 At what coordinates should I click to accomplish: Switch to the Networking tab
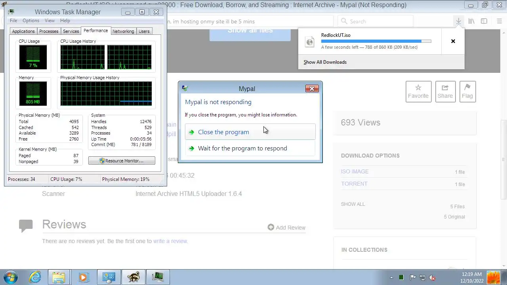(123, 31)
